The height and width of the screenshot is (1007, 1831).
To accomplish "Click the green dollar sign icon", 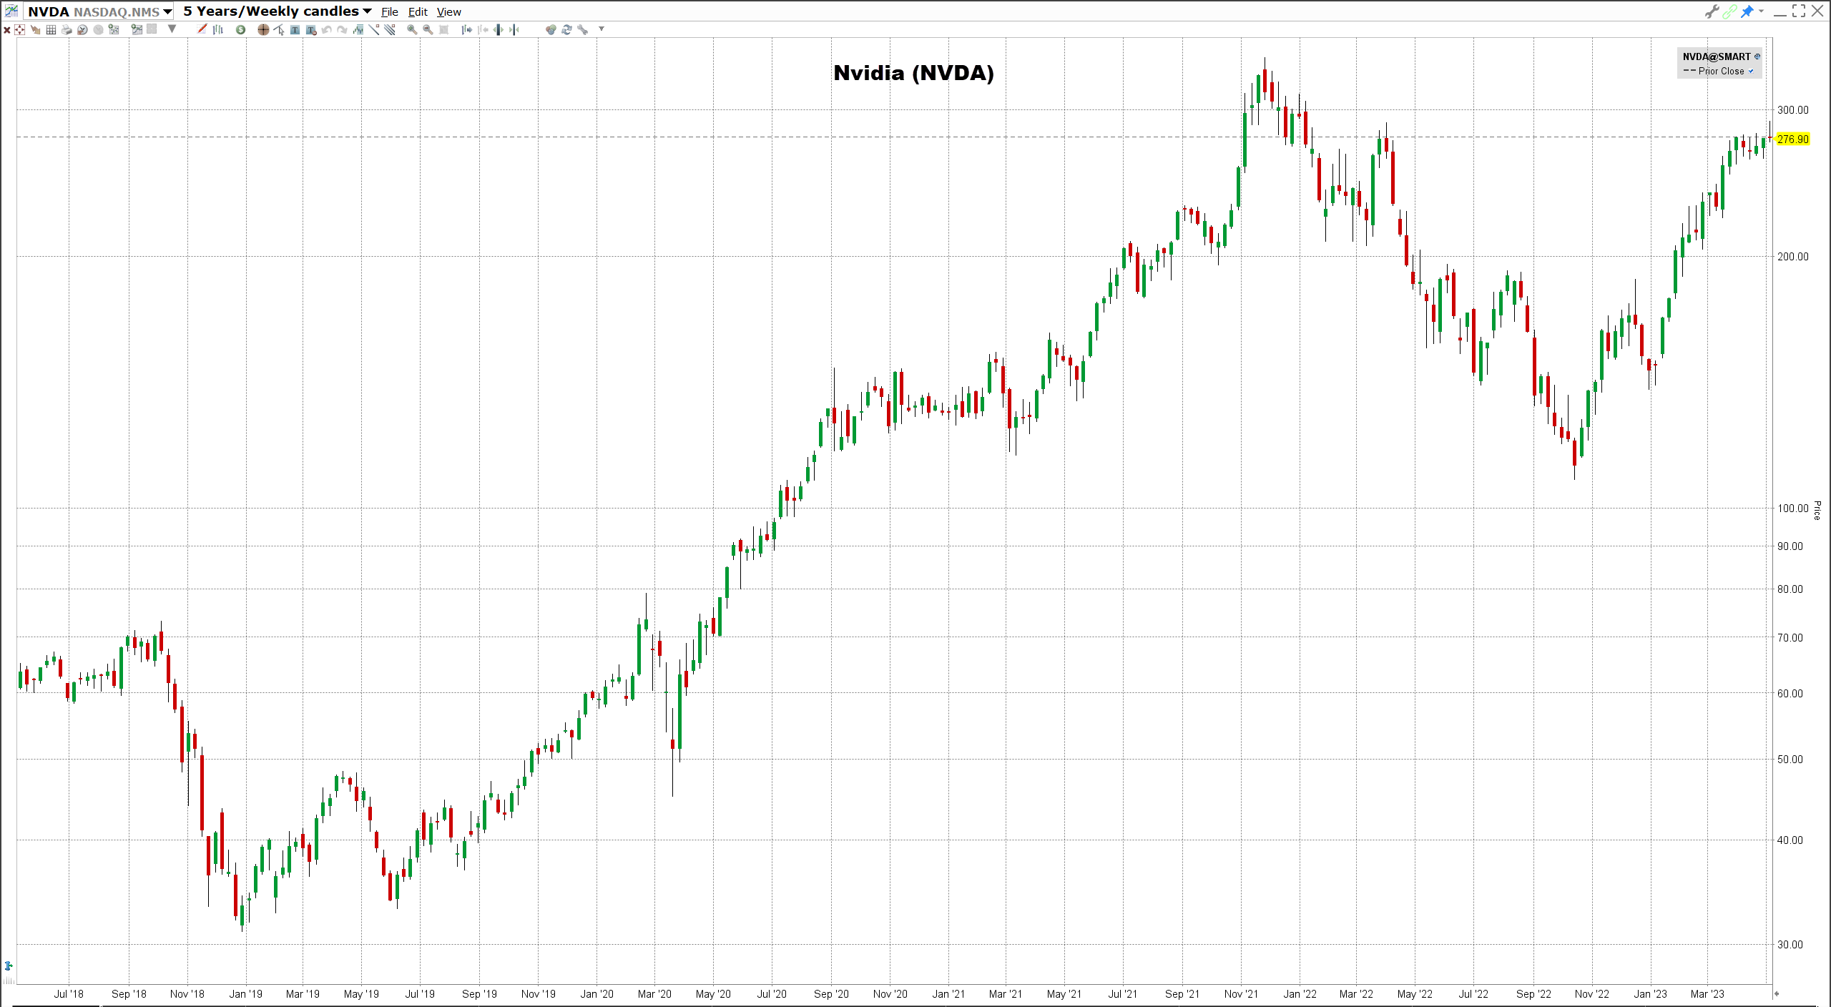I will coord(240,30).
